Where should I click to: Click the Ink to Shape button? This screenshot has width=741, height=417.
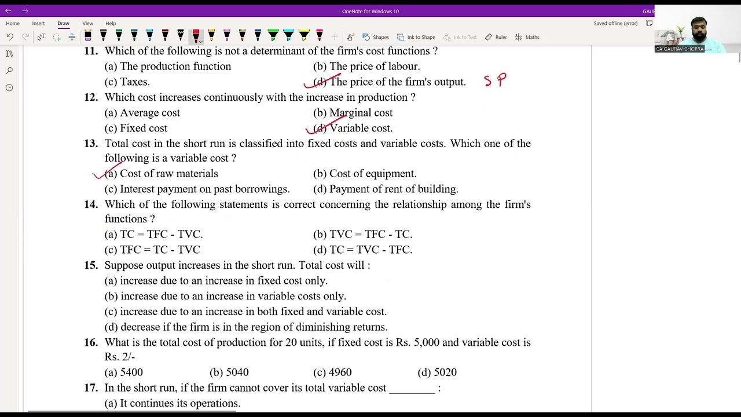pyautogui.click(x=416, y=37)
